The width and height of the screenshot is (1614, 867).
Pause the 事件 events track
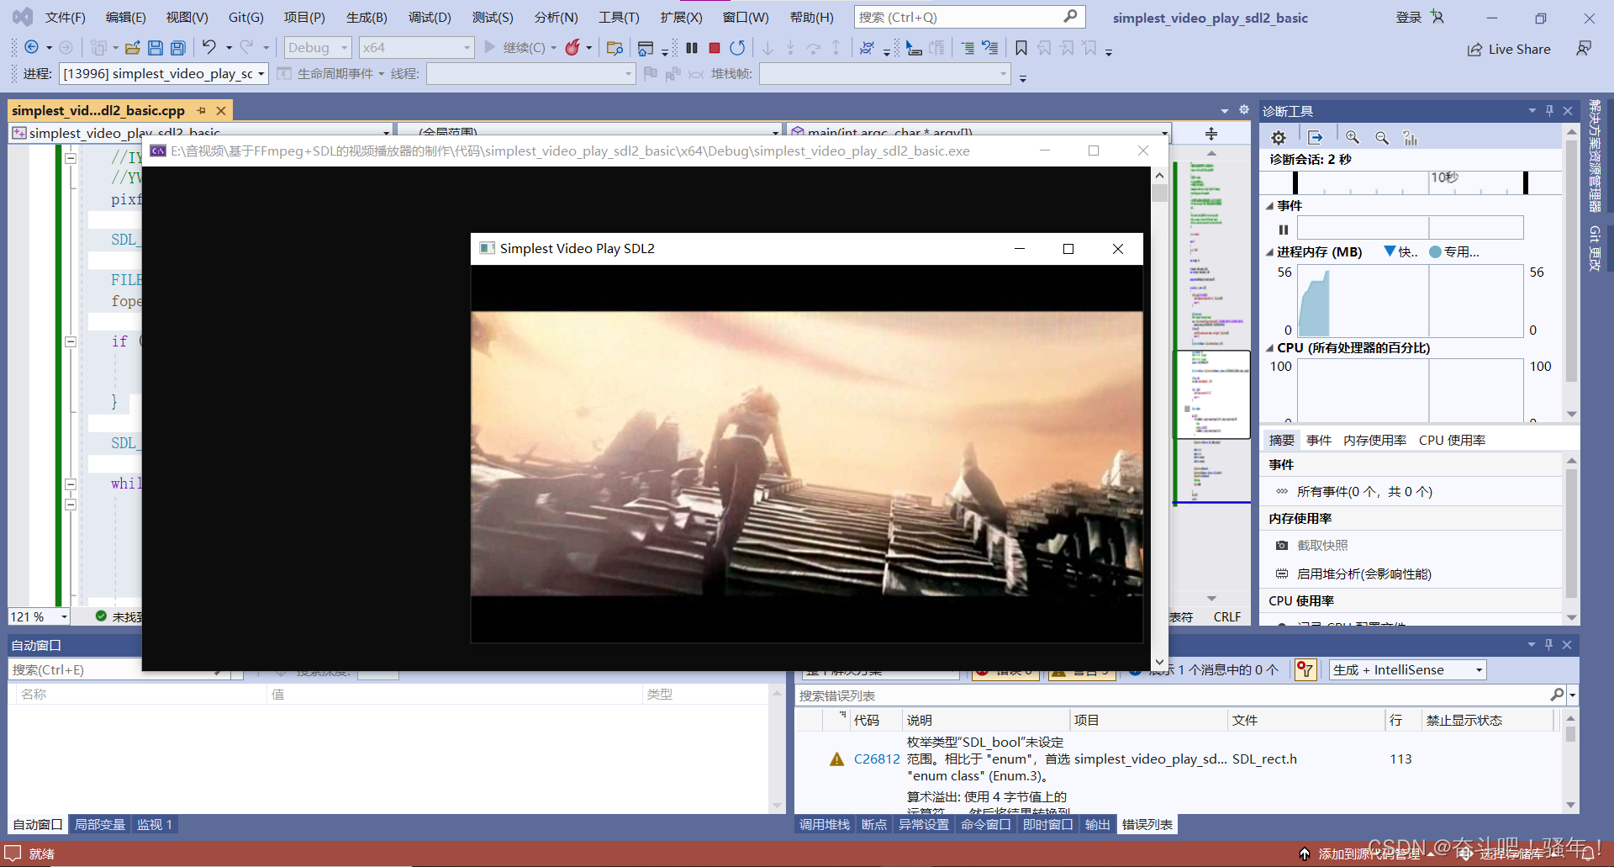tap(1284, 230)
